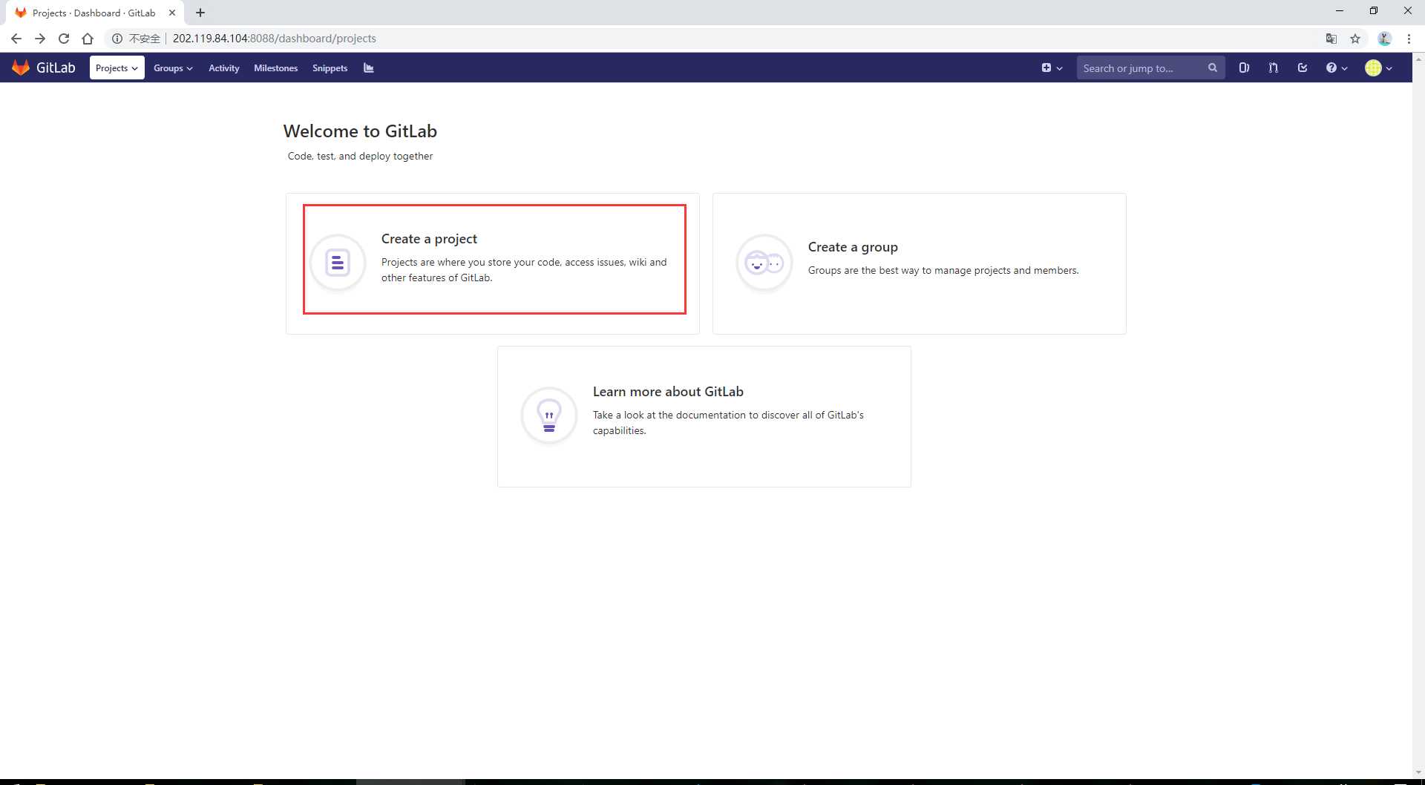
Task: Click the site info insecure icon
Action: coord(117,39)
